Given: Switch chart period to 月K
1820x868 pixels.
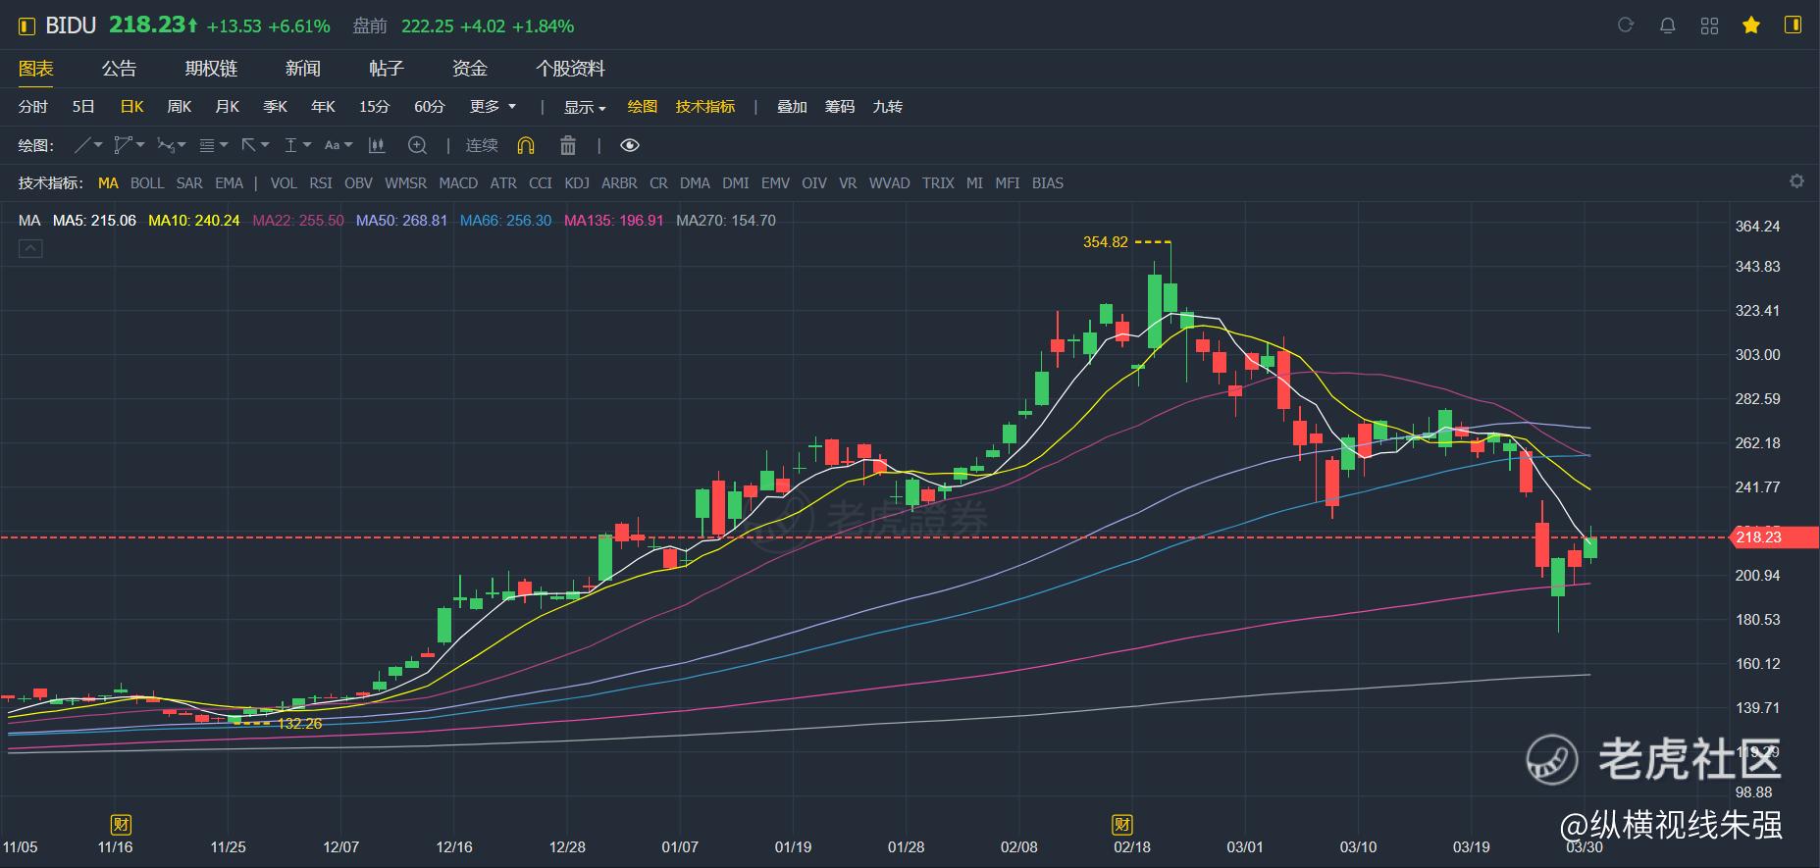Looking at the screenshot, I should tap(227, 107).
